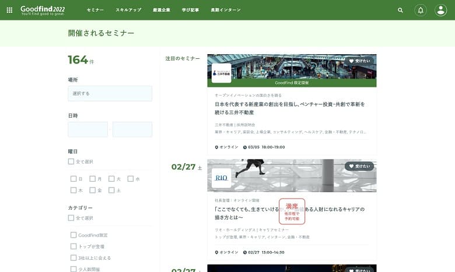This screenshot has height=272, width=455.
Task: Open seminar title 「ここでなくても、生きていける
Action: pos(289,213)
